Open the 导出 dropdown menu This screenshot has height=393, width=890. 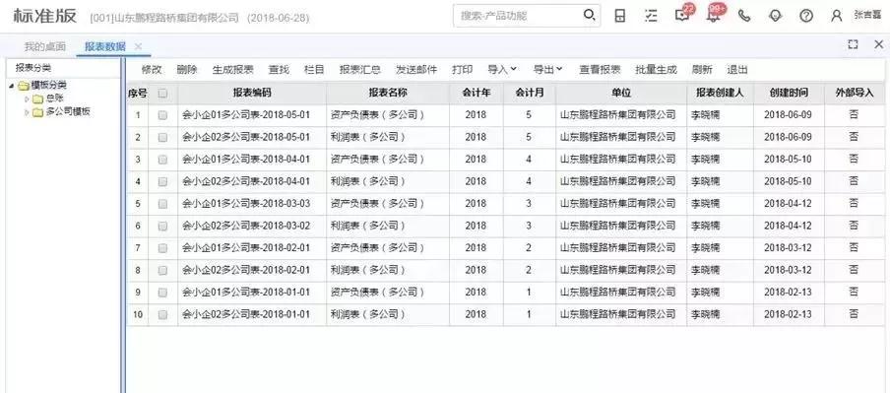coord(547,69)
